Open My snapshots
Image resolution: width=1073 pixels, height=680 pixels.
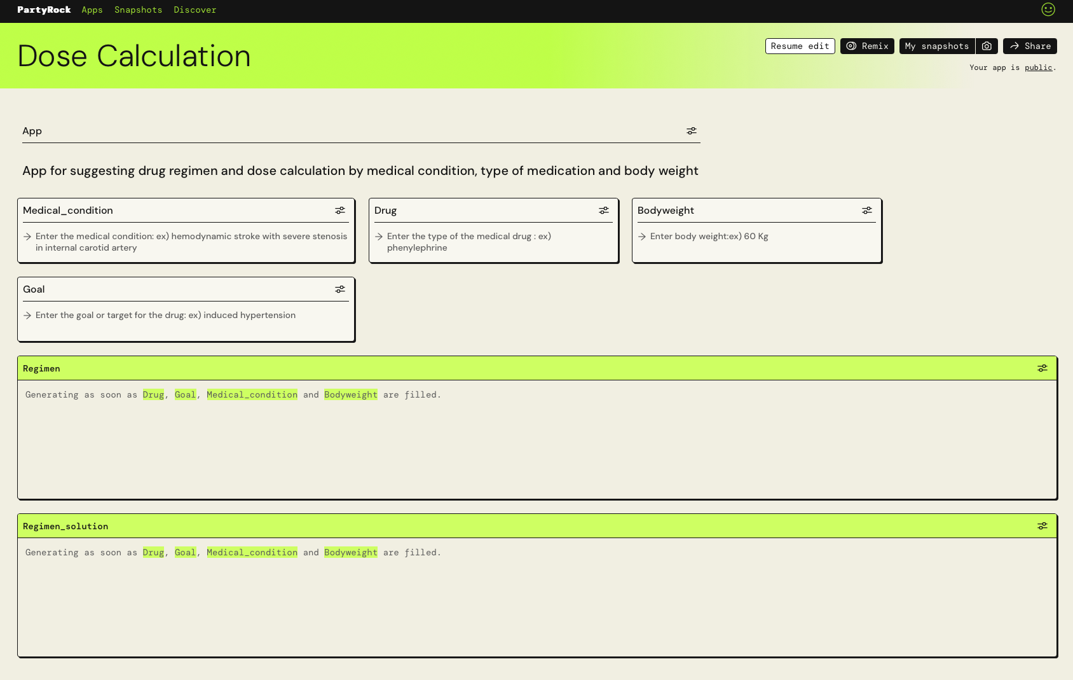coord(936,46)
